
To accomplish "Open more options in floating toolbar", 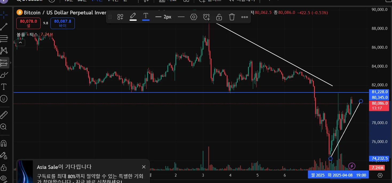I will (x=245, y=17).
